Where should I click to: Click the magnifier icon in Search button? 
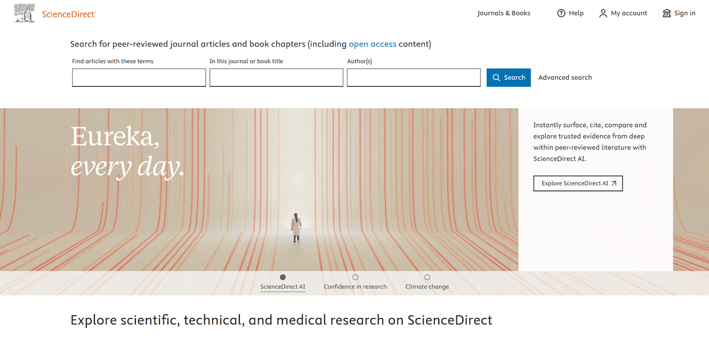(496, 77)
